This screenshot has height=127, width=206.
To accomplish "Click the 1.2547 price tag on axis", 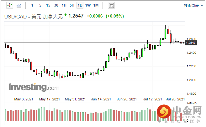I will tap(191, 43).
